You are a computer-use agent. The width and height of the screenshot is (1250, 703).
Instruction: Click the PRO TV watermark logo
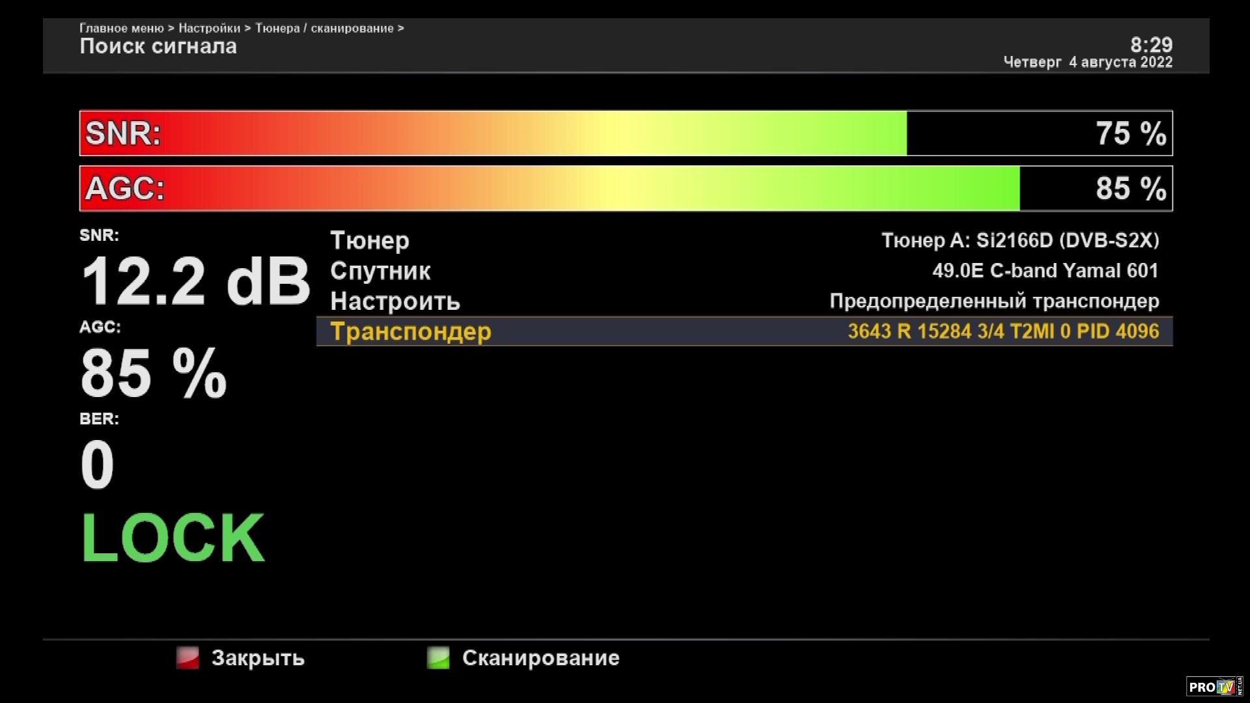(1214, 687)
